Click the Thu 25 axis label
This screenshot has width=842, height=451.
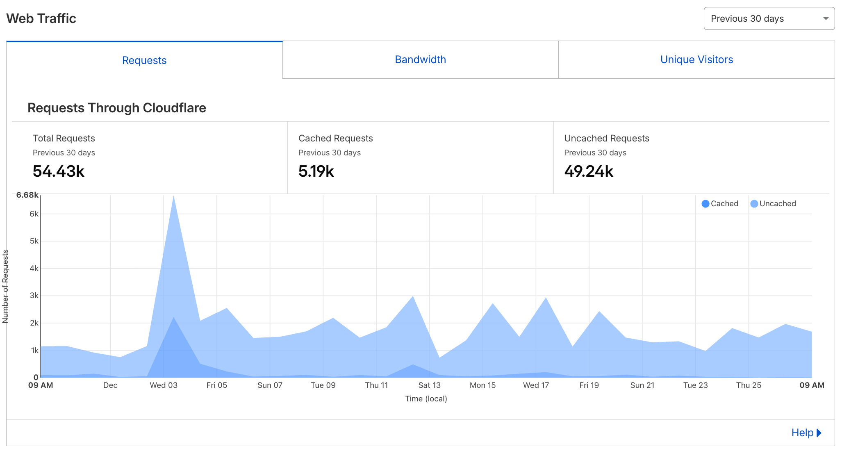(x=749, y=385)
